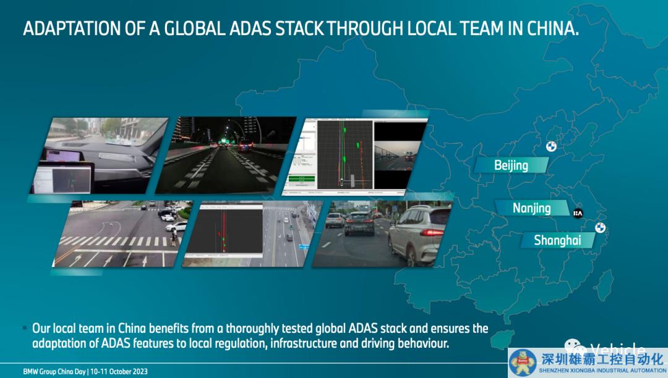The width and height of the screenshot is (668, 378).
Task: Select the Beijing location label
Action: (x=511, y=165)
